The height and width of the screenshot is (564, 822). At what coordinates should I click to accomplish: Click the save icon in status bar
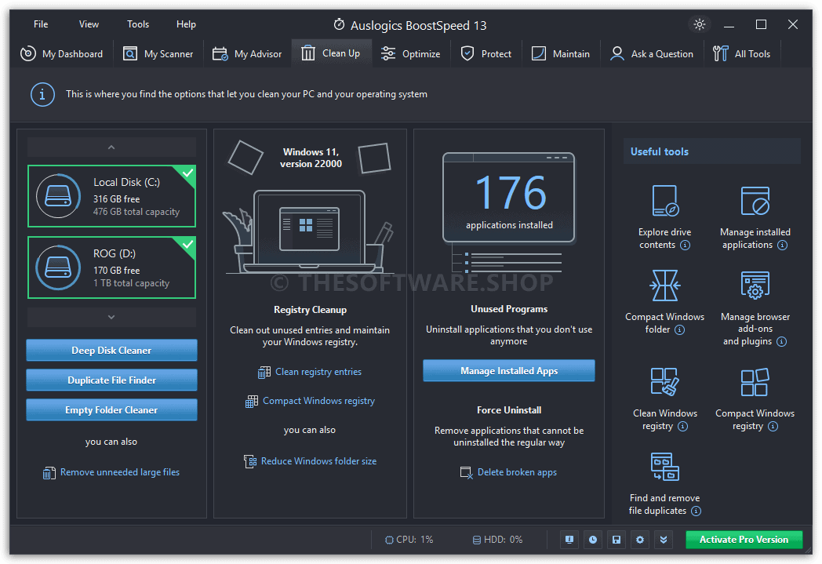click(616, 540)
